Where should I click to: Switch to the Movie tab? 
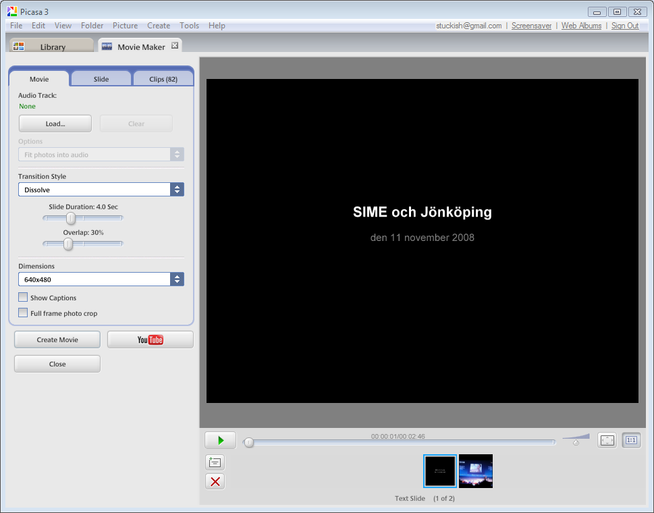(x=39, y=79)
